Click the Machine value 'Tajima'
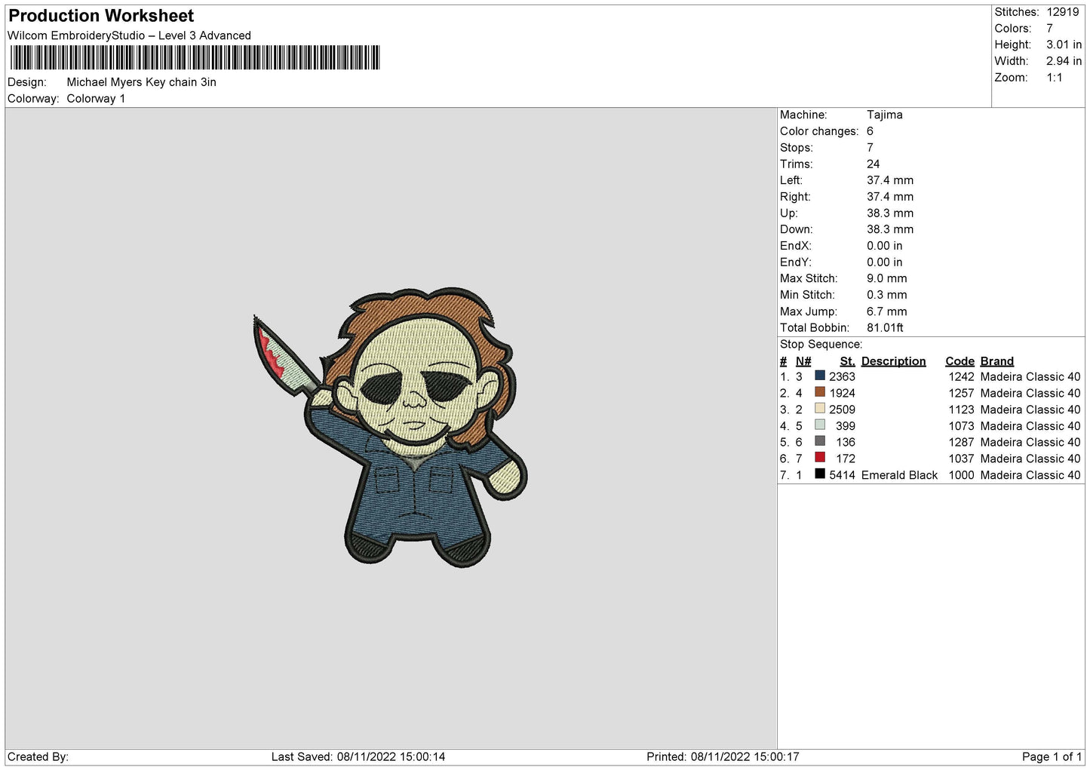 coord(884,115)
